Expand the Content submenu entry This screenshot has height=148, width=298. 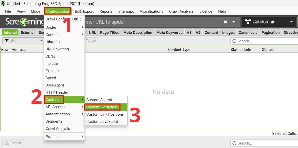pyautogui.click(x=64, y=35)
